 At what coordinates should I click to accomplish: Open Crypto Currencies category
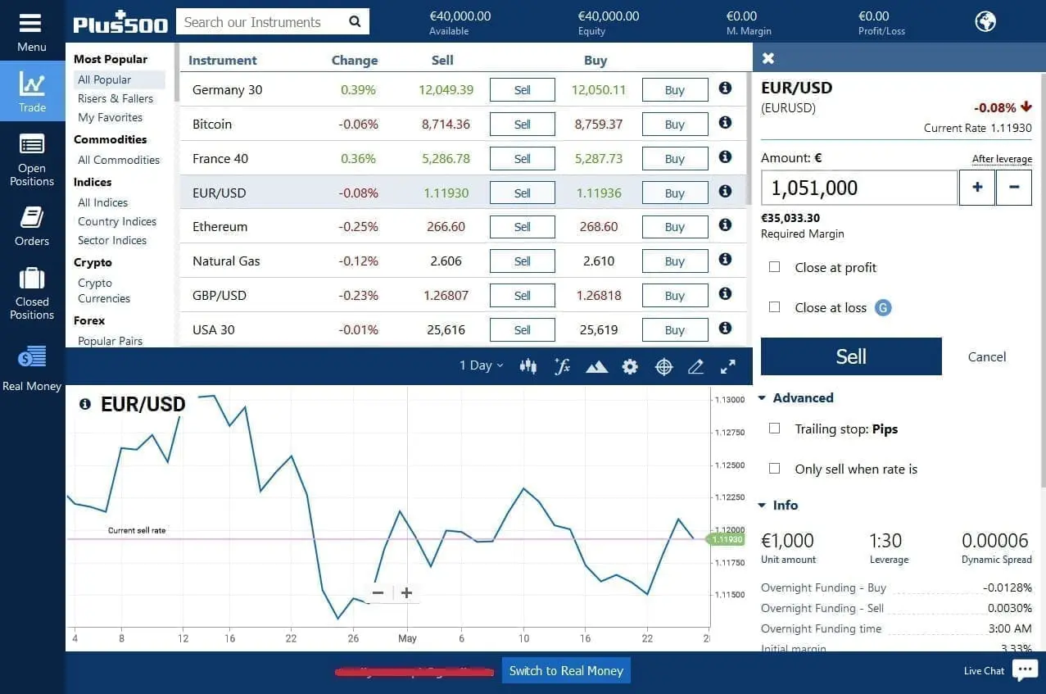[104, 291]
